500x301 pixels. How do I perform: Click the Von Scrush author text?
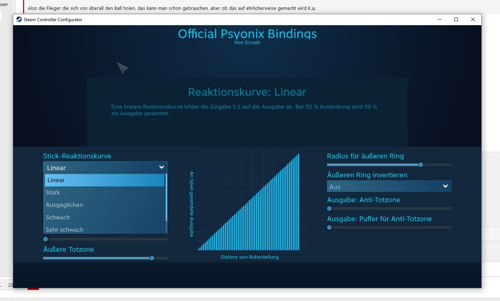(x=247, y=42)
